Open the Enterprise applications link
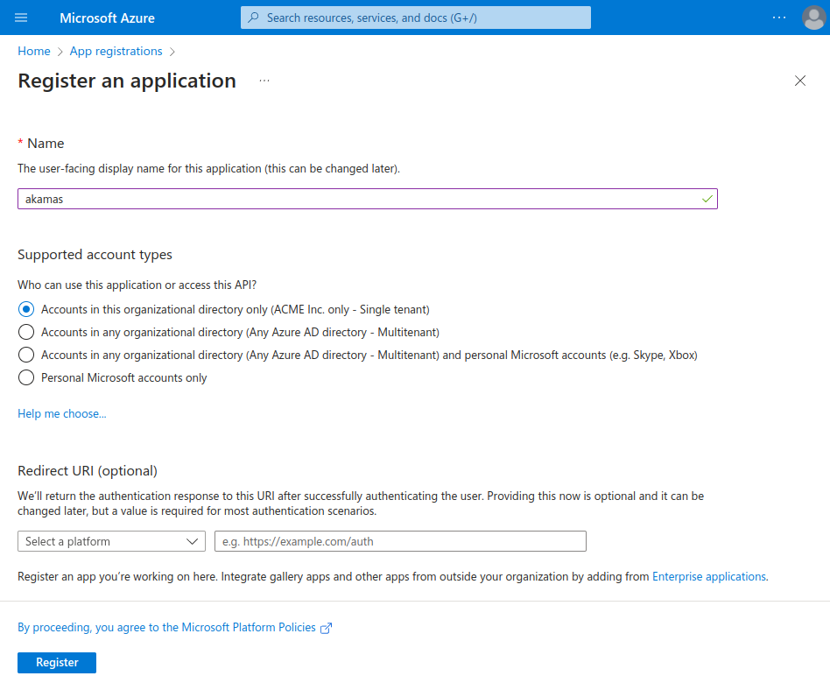This screenshot has width=830, height=690. (709, 576)
